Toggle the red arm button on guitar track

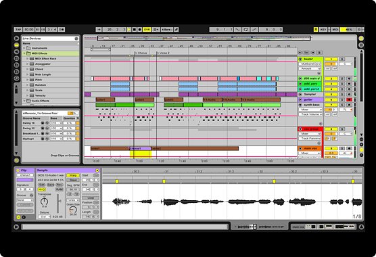point(349,99)
